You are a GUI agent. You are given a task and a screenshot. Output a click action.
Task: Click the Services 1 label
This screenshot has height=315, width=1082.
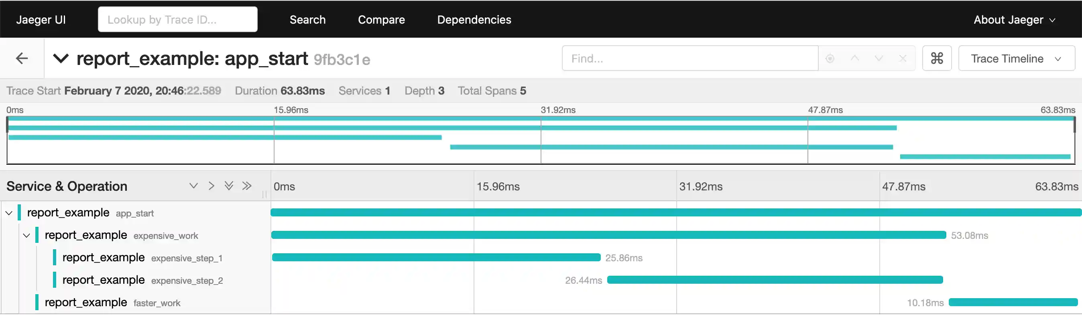[364, 91]
